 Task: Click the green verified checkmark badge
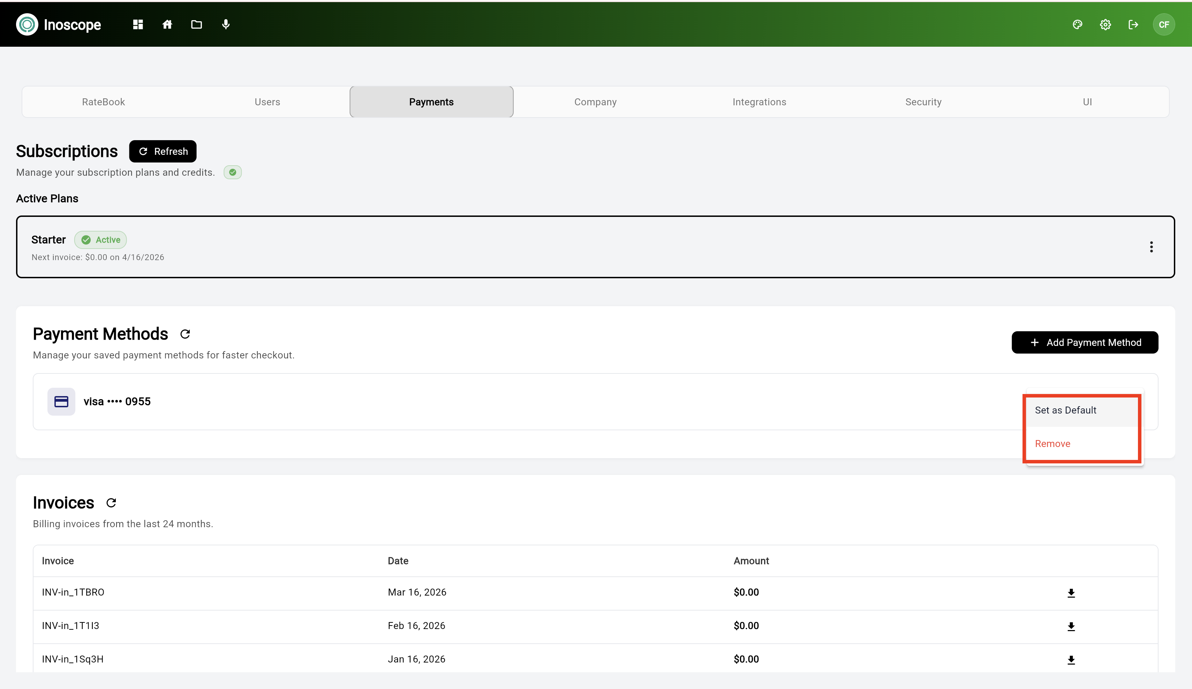tap(232, 172)
